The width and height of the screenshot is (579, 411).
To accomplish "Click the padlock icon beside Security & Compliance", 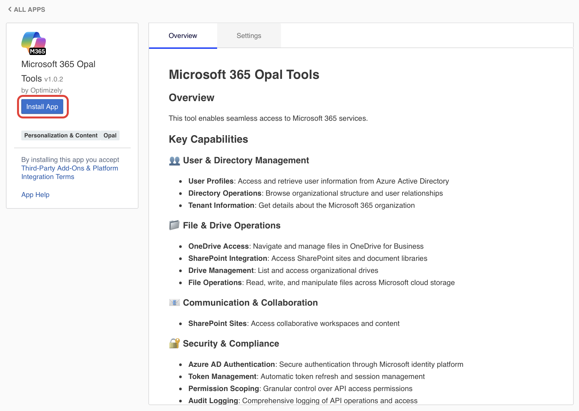I will 174,343.
